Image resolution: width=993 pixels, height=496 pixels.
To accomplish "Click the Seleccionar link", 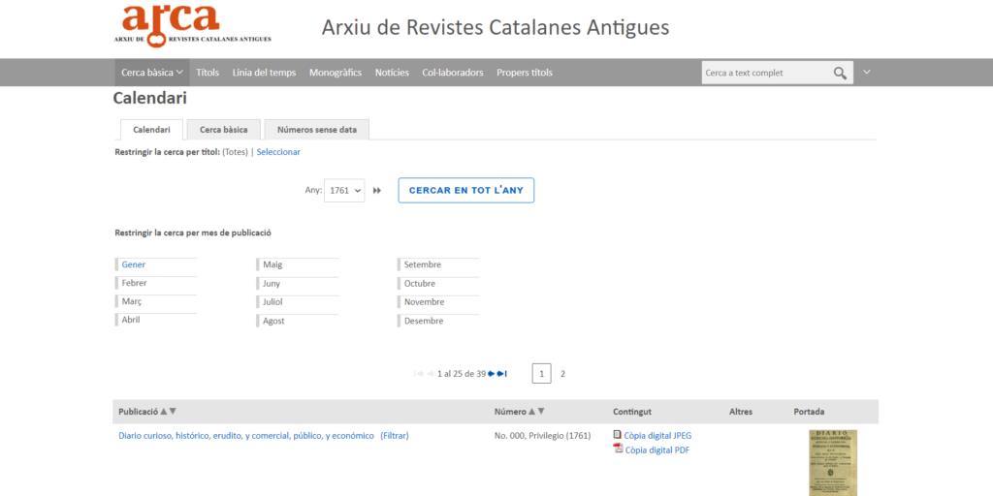I will [278, 152].
